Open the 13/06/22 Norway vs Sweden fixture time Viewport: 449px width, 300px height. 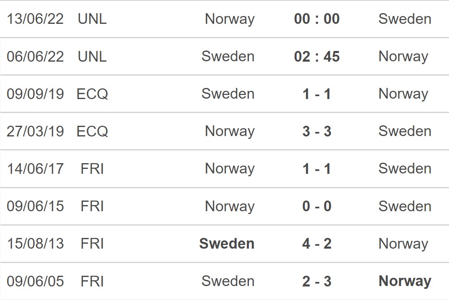coord(317,19)
